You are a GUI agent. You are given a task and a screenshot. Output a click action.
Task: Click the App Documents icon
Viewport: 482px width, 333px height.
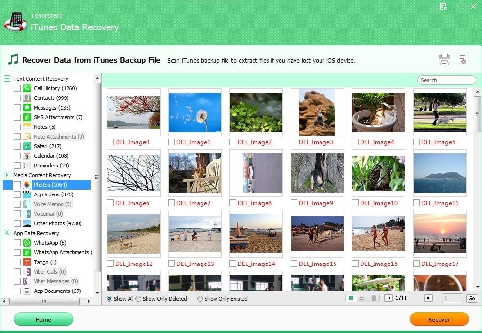(27, 291)
